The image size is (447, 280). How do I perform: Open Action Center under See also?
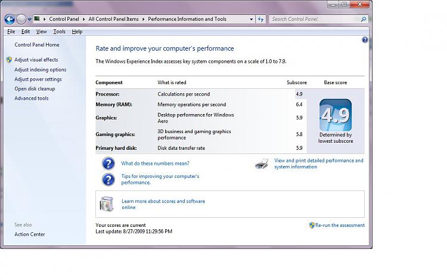coord(30,234)
